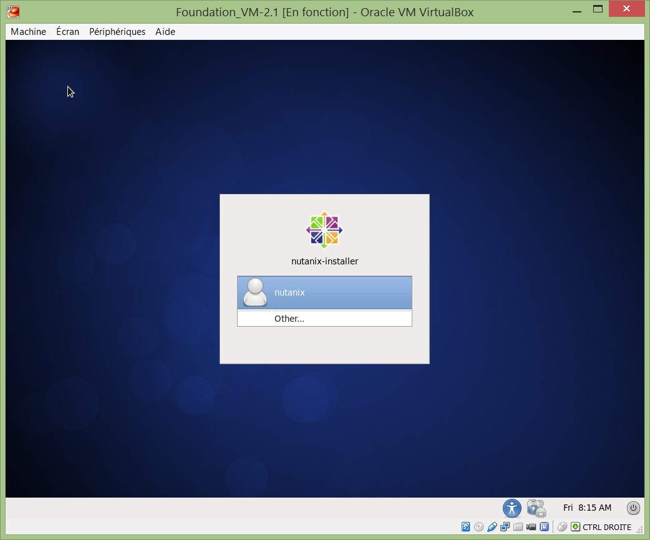This screenshot has width=650, height=540.
Task: Click the CTRL DROITE host key label
Action: [607, 527]
